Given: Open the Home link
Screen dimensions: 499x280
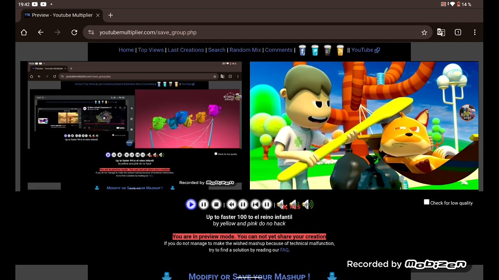Looking at the screenshot, I should (x=126, y=50).
